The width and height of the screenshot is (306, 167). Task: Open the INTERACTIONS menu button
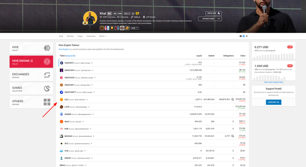[x=210, y=19]
